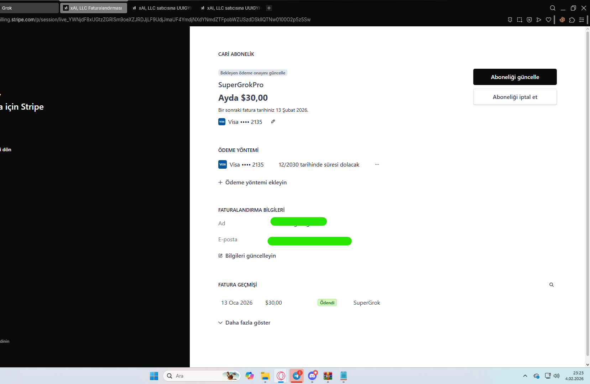
Task: Click the 'E-posta' field label
Action: tap(228, 240)
